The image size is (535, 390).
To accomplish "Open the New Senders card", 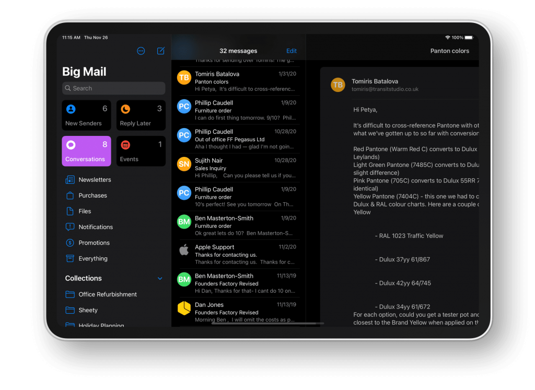I will click(x=86, y=116).
